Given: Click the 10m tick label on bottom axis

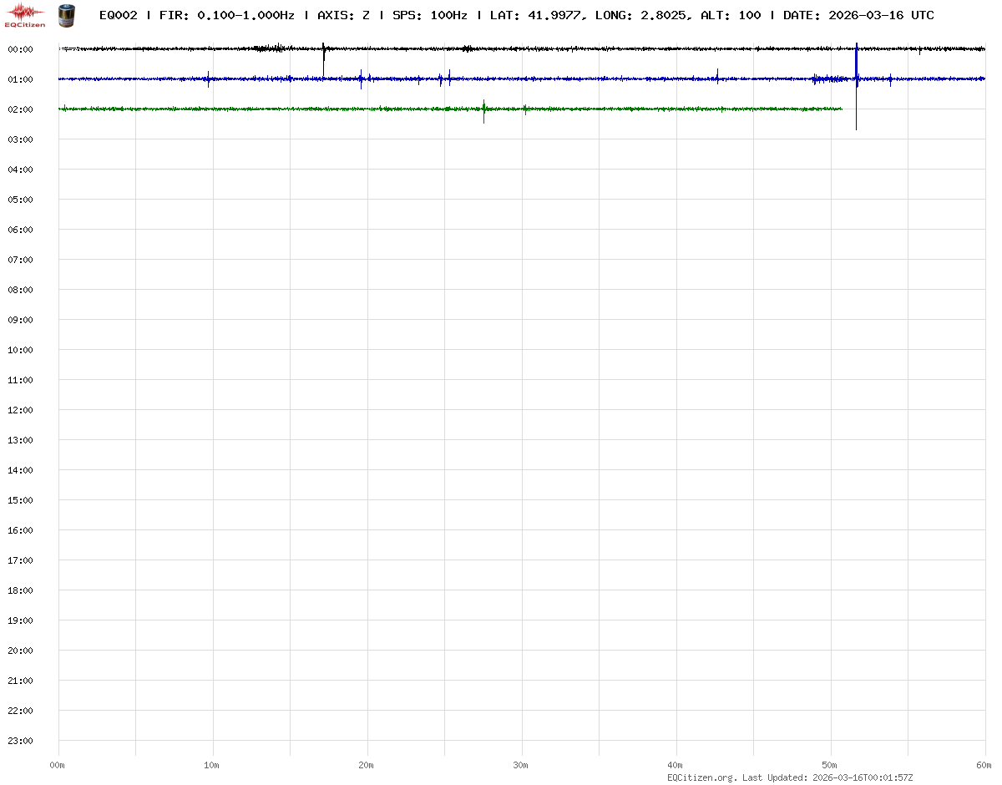Looking at the screenshot, I should [212, 765].
